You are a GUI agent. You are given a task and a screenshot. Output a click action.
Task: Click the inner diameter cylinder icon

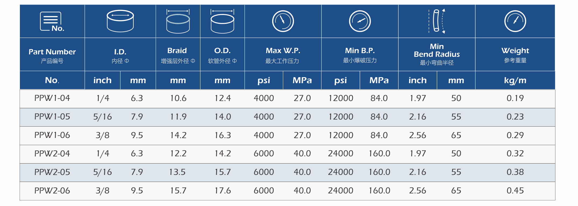120,21
